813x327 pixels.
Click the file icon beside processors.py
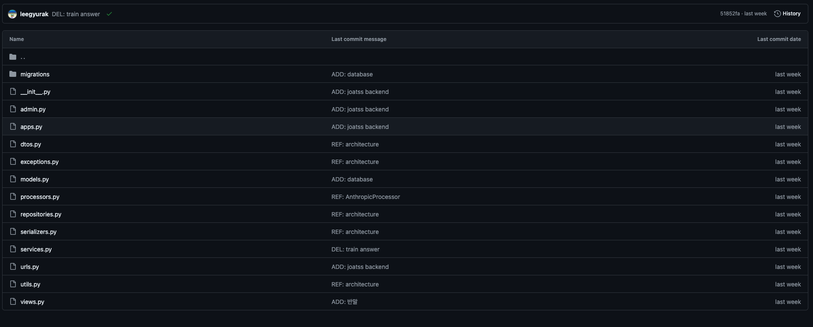pyautogui.click(x=13, y=197)
